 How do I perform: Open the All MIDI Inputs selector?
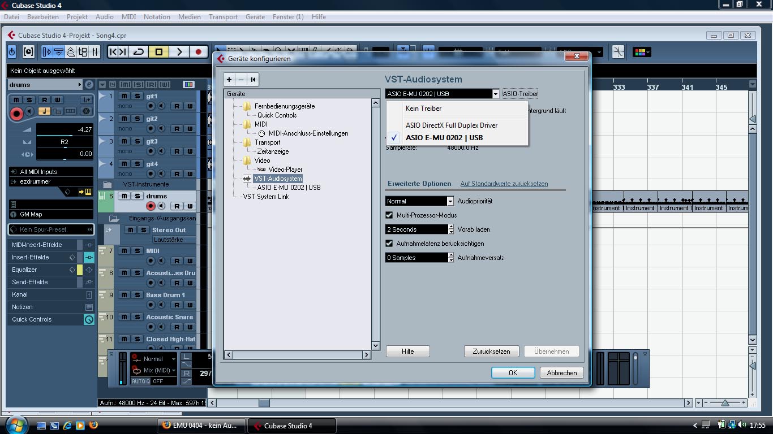[x=51, y=172]
